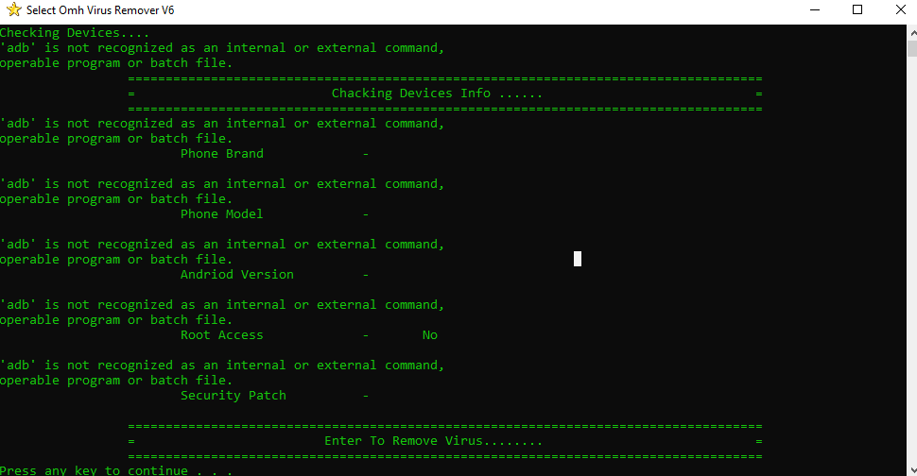Click the 'Phone Model' label
This screenshot has height=476, width=917.
[x=221, y=214]
